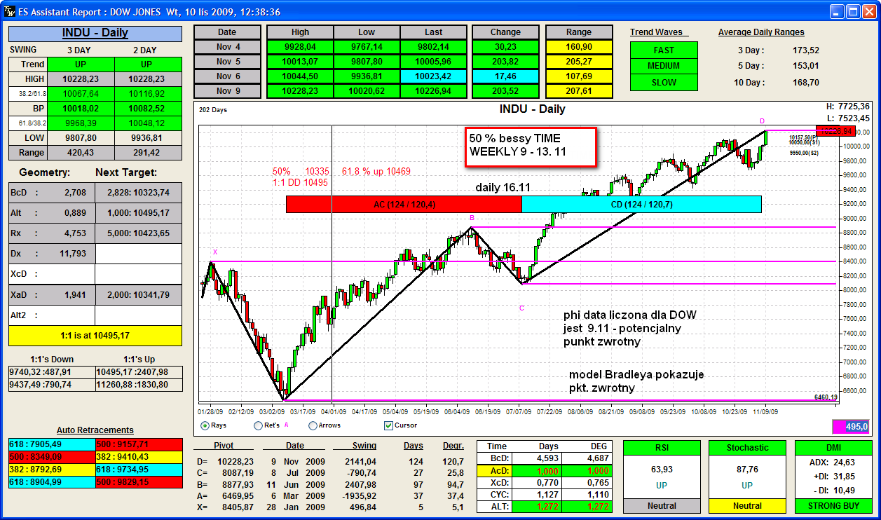Click the red price label at chart top right
This screenshot has height=520, width=881.
click(x=835, y=130)
